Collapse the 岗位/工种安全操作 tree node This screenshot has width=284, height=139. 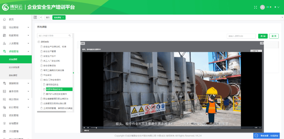pyautogui.click(x=41, y=80)
